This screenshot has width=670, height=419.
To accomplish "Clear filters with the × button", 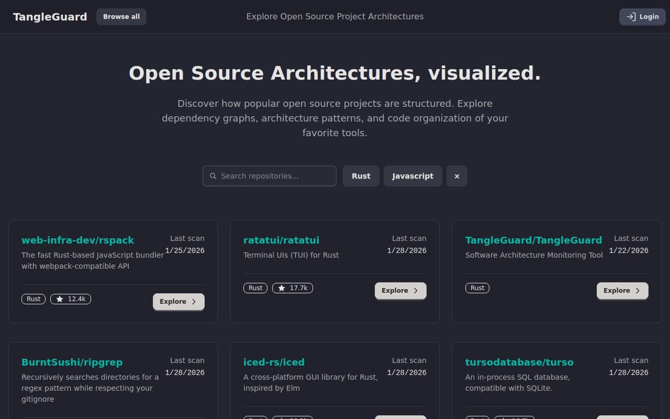I will (x=456, y=176).
